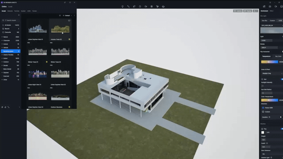Image resolution: width=283 pixels, height=159 pixels.
Task: Click the photo camera render icon
Action: (270, 6)
